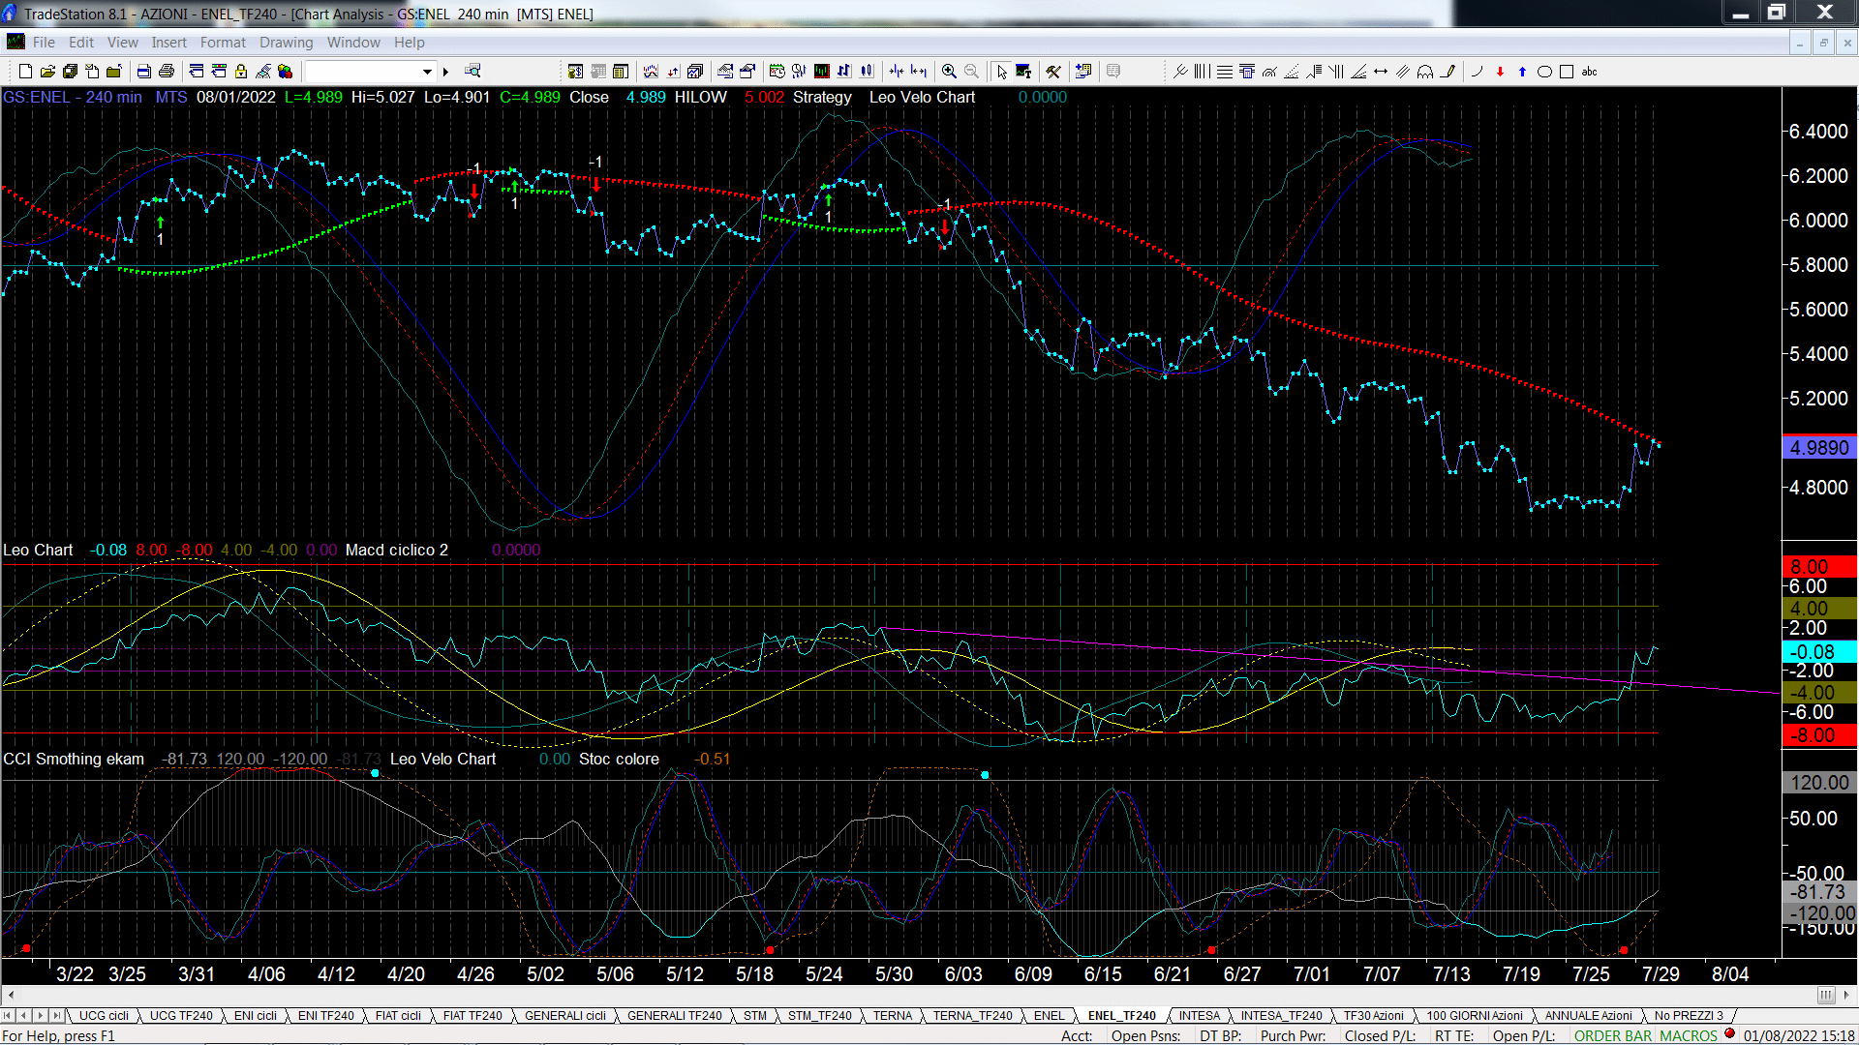Click the 4.9890 current price label
Viewport: 1859px width, 1045px height.
1819,448
